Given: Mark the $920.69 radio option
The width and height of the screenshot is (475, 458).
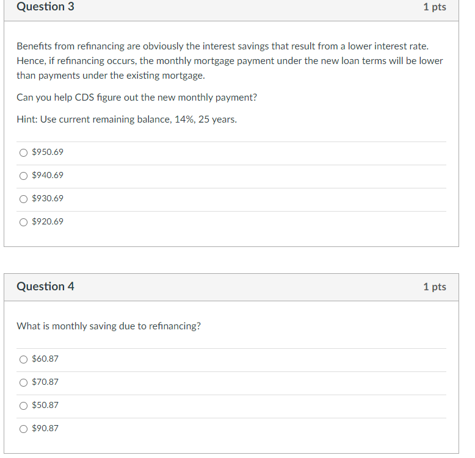Looking at the screenshot, I should 23,222.
